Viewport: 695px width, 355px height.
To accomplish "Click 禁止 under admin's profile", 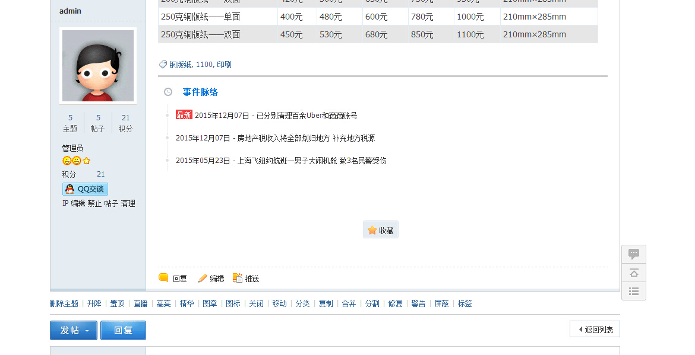I will 94,203.
